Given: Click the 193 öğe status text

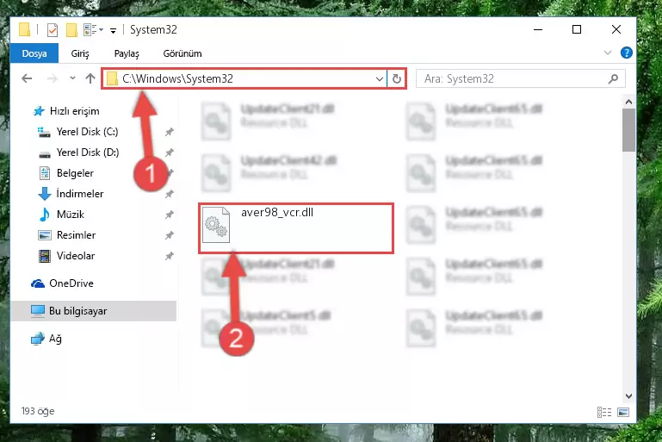Looking at the screenshot, I should (38, 411).
